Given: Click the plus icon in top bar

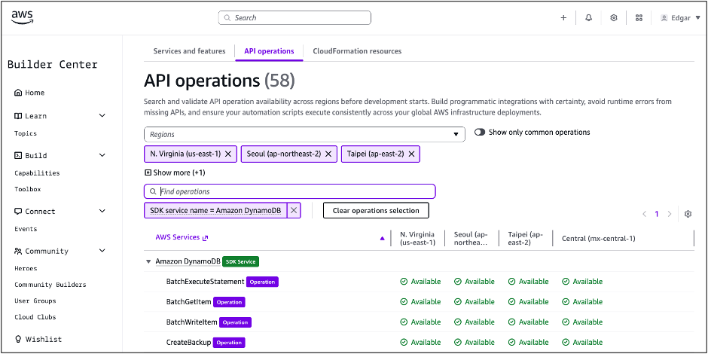Looking at the screenshot, I should click(x=563, y=18).
